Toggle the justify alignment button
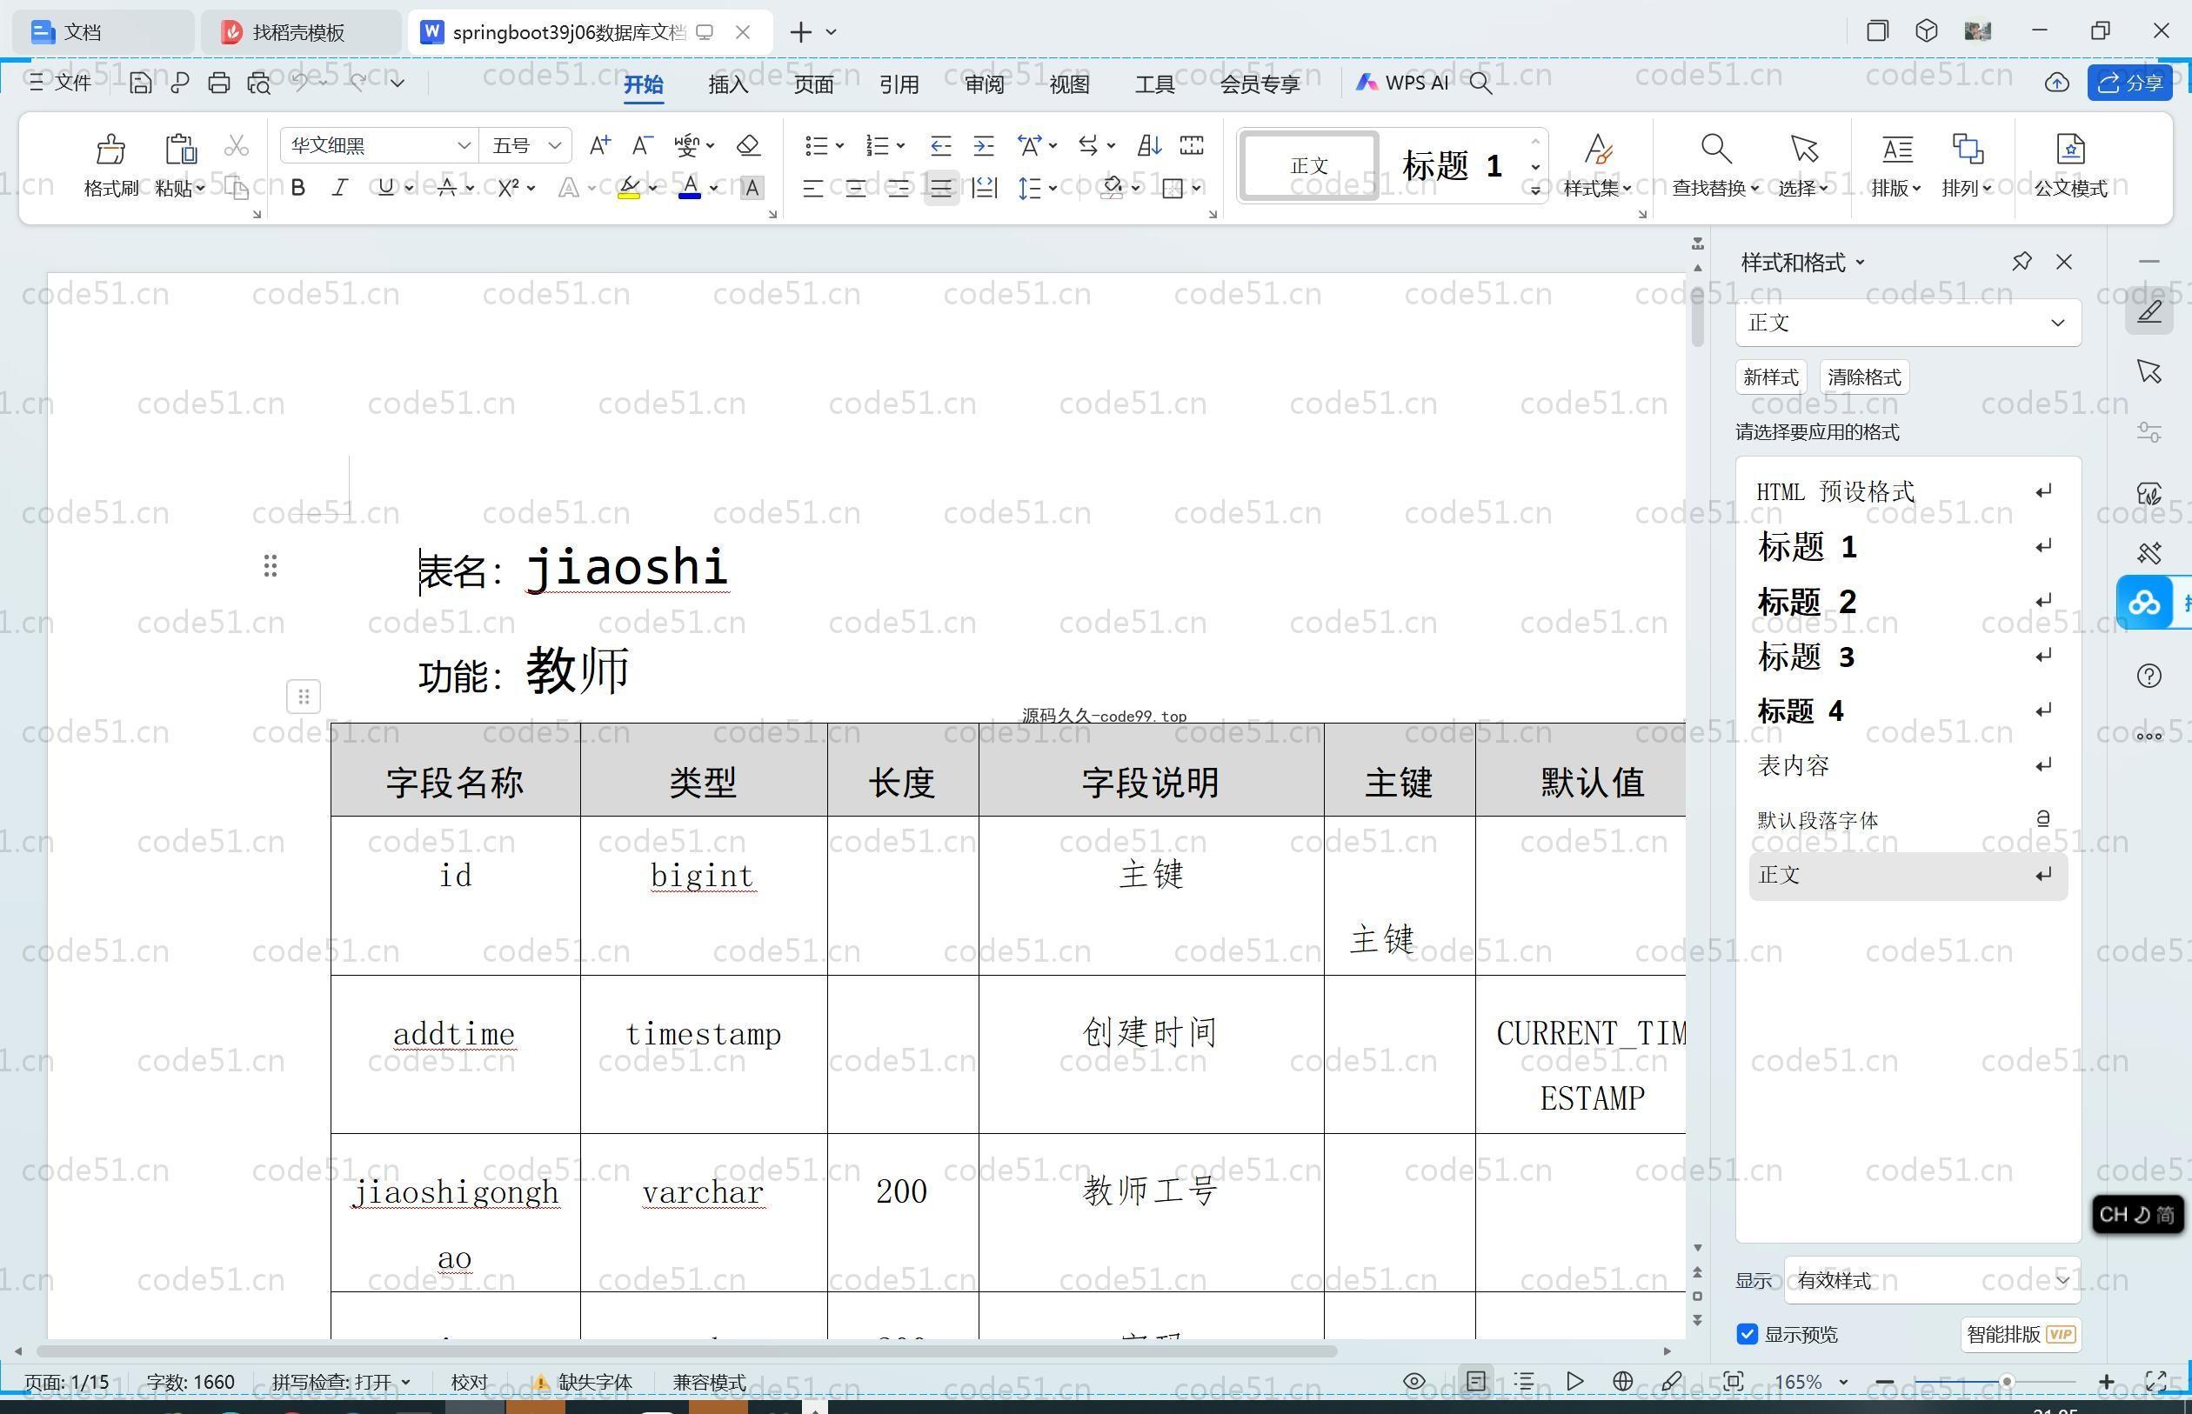The height and width of the screenshot is (1414, 2192). pyautogui.click(x=941, y=188)
